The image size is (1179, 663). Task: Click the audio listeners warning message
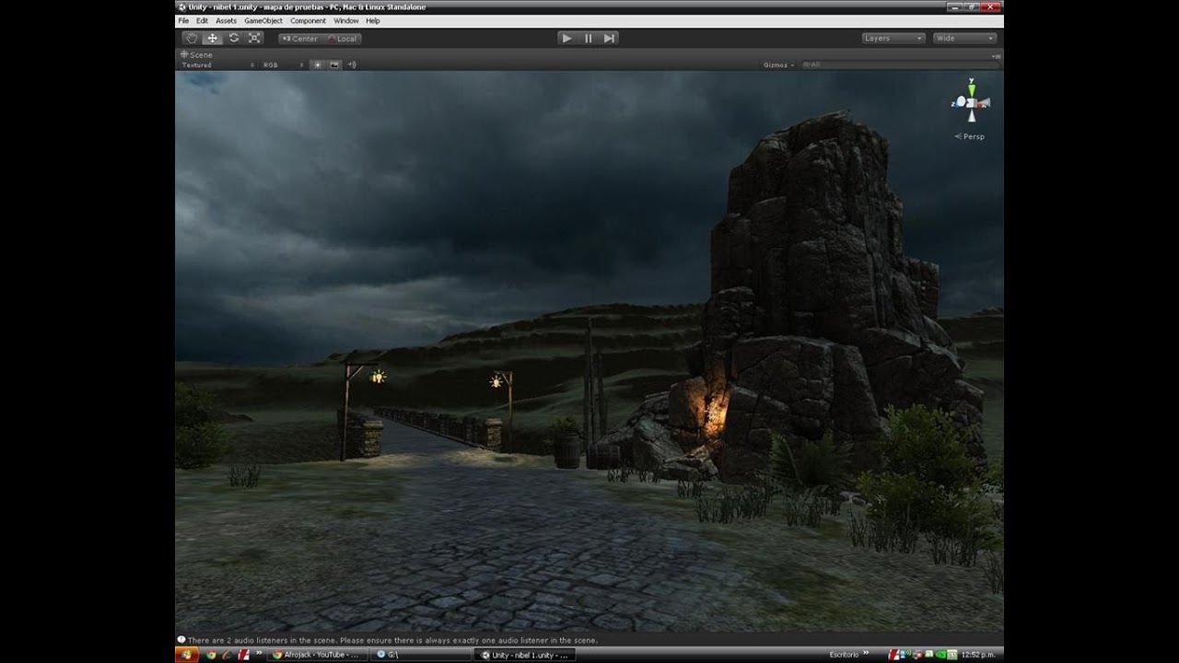tap(388, 640)
